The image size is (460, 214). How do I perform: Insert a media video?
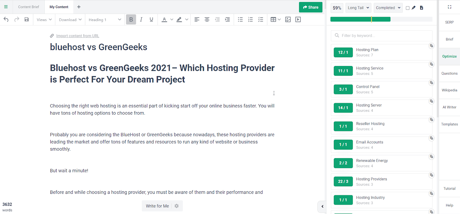tap(298, 20)
